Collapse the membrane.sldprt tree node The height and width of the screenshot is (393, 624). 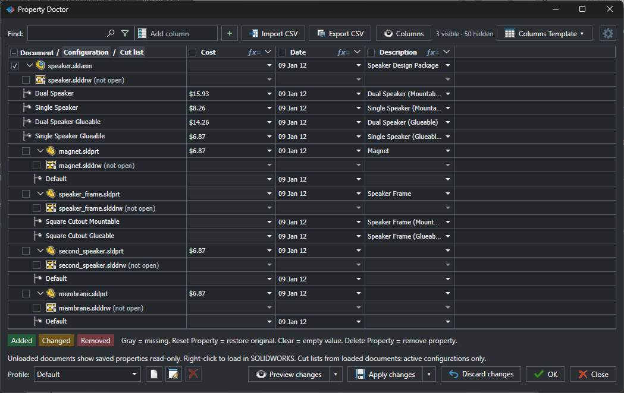40,293
